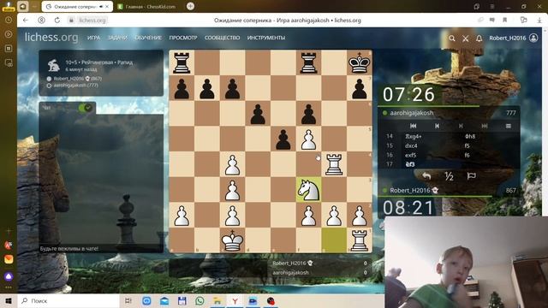Image resolution: width=548 pixels, height=308 pixels.
Task: Close the current lichess browser tab
Action: 107,7
